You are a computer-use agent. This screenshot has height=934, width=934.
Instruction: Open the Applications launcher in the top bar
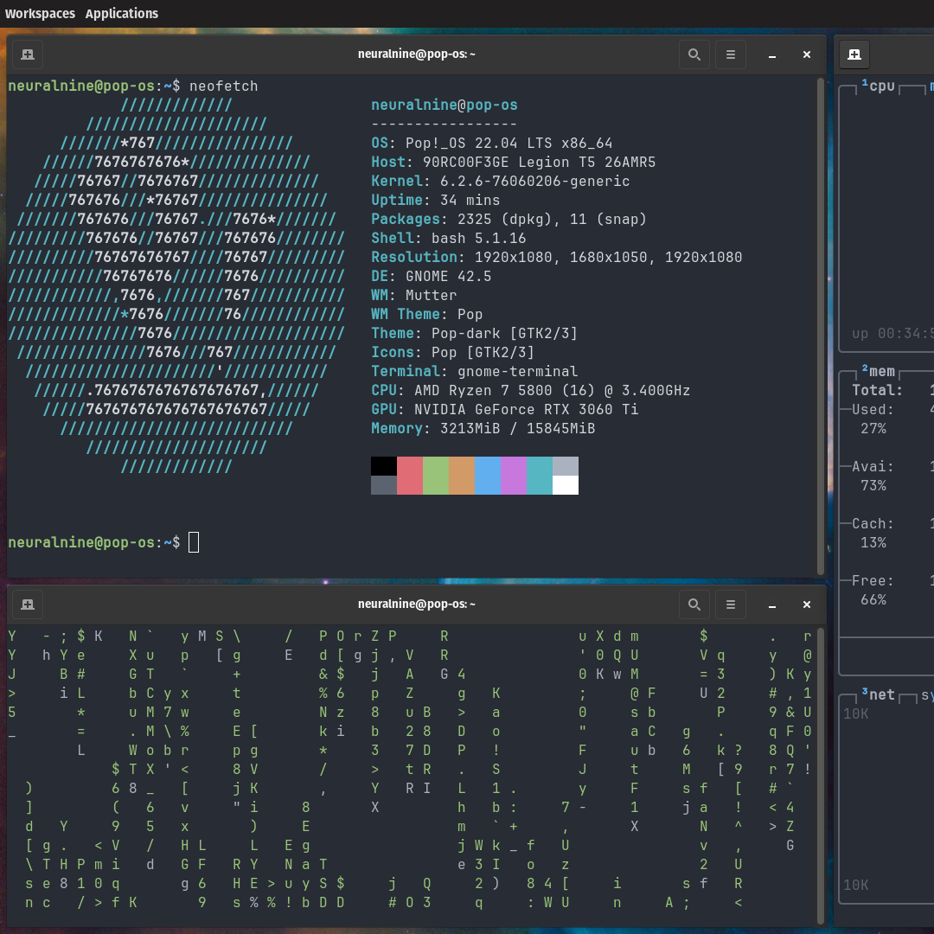(122, 14)
